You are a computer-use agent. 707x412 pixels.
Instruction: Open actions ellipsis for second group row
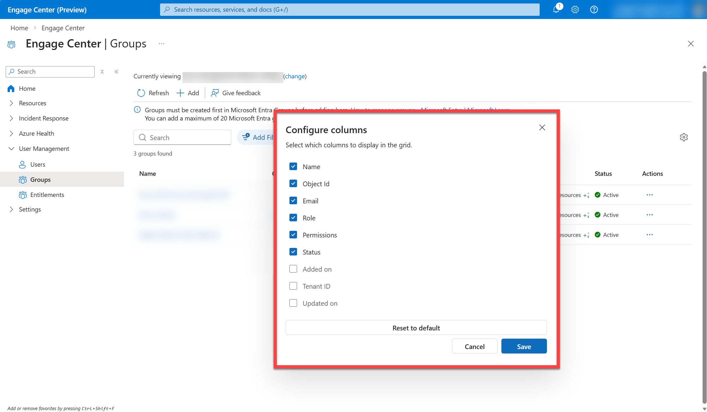coord(650,215)
